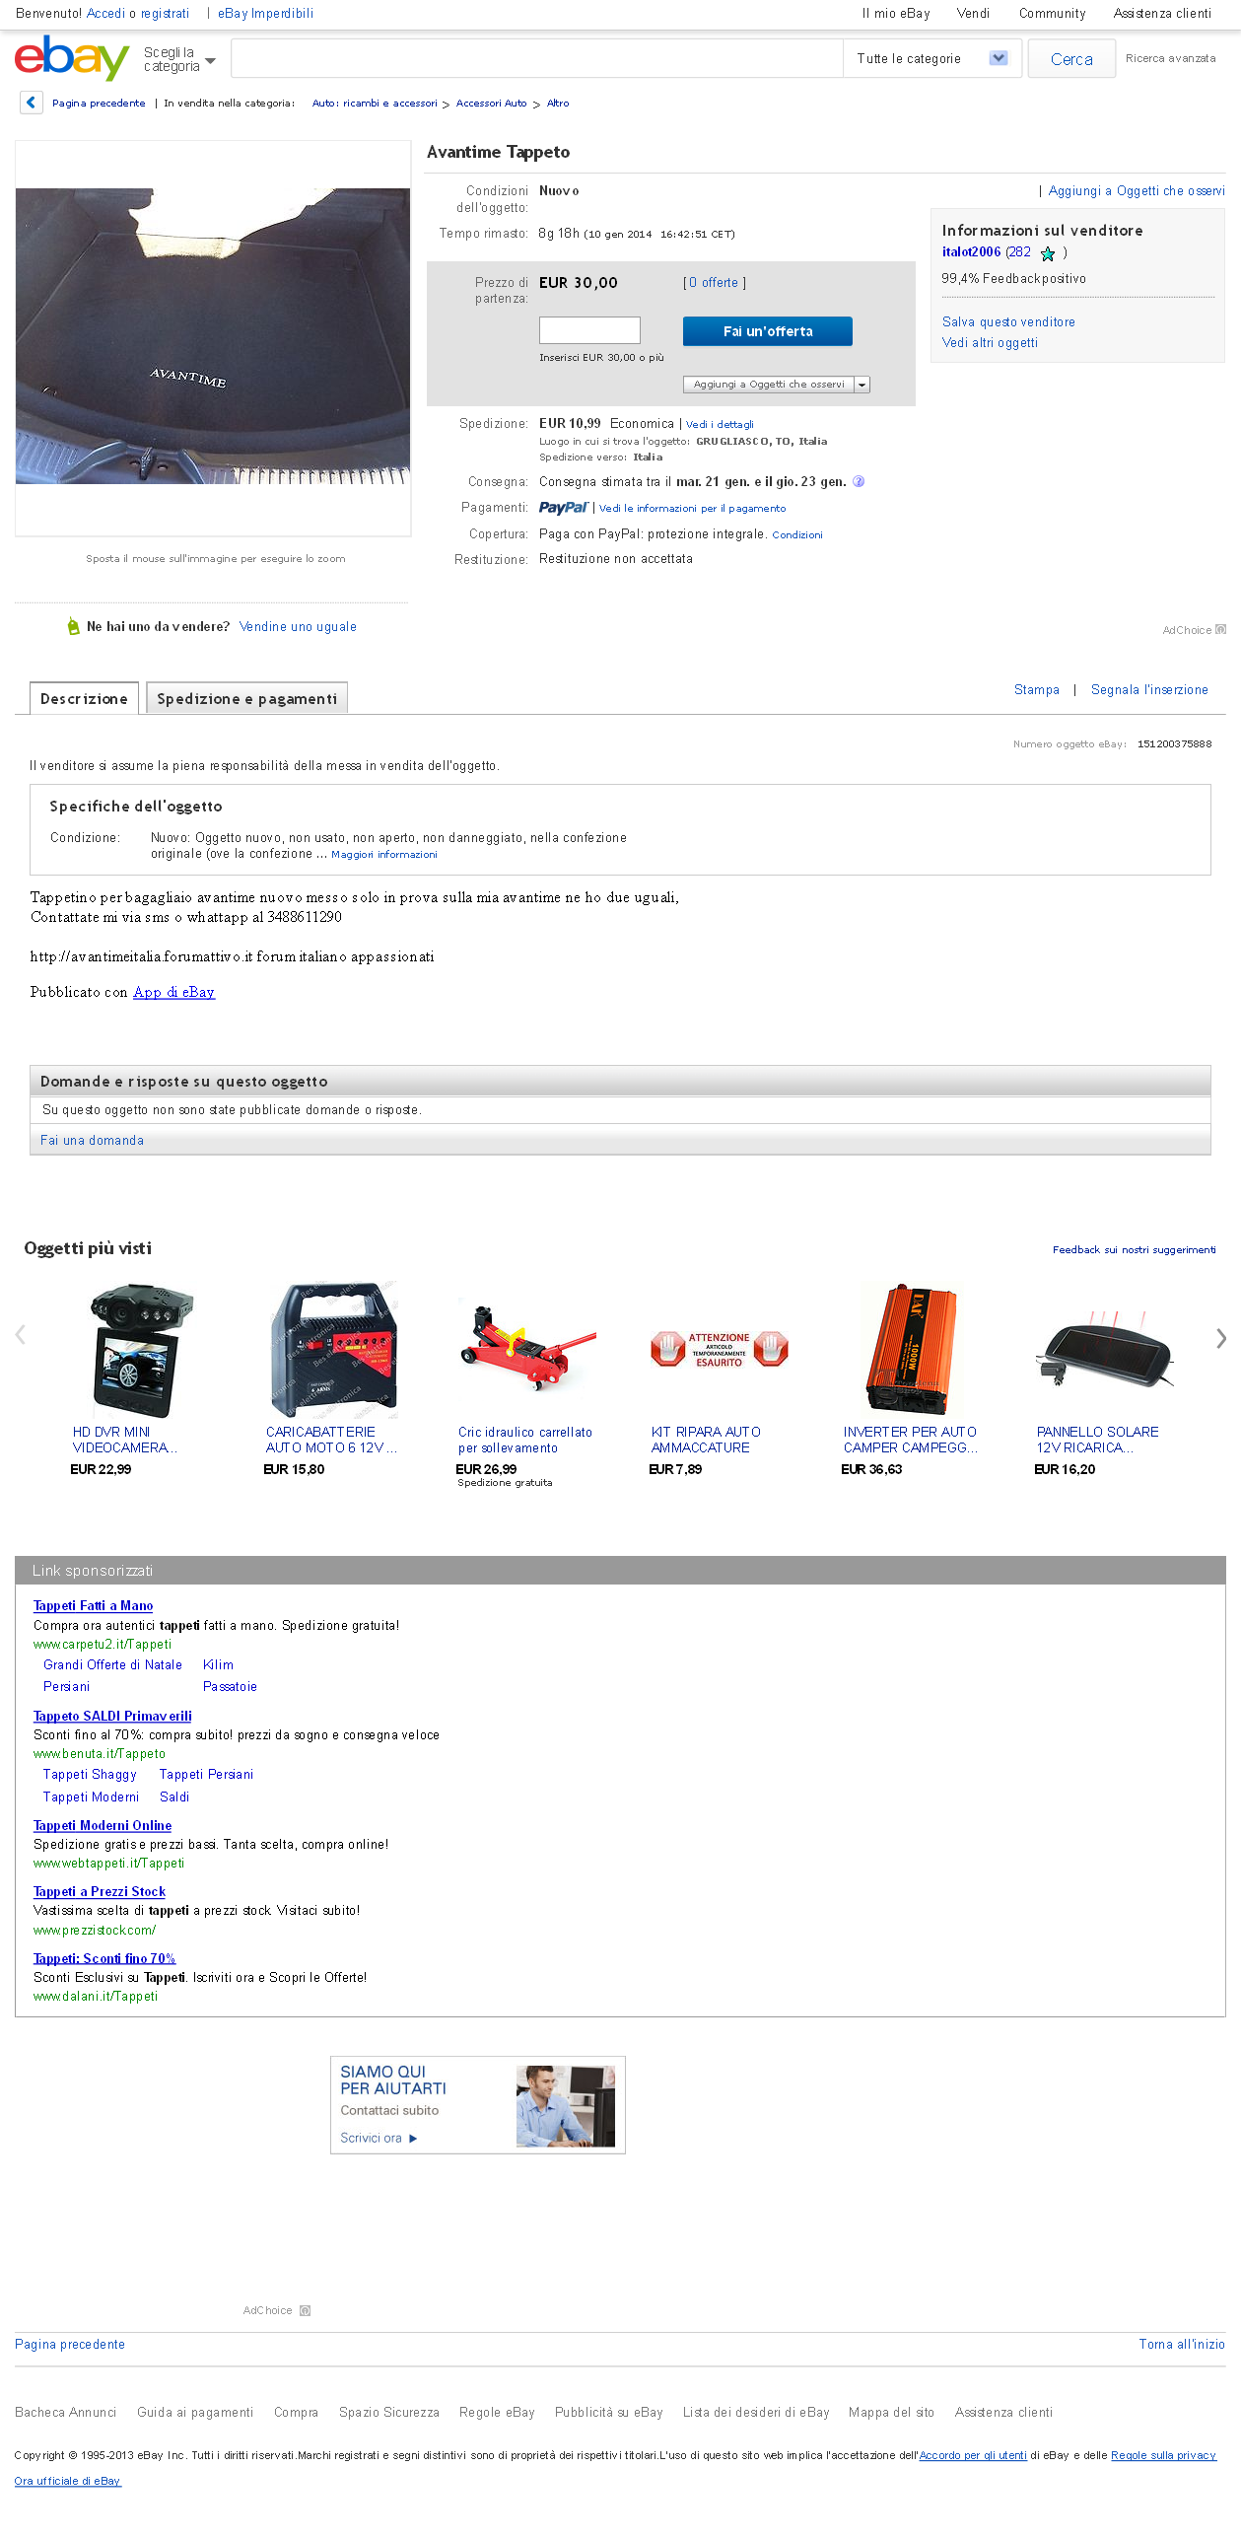
Task: Click the green tag icon beside 'Ne hai uno da vendere?'
Action: click(73, 626)
